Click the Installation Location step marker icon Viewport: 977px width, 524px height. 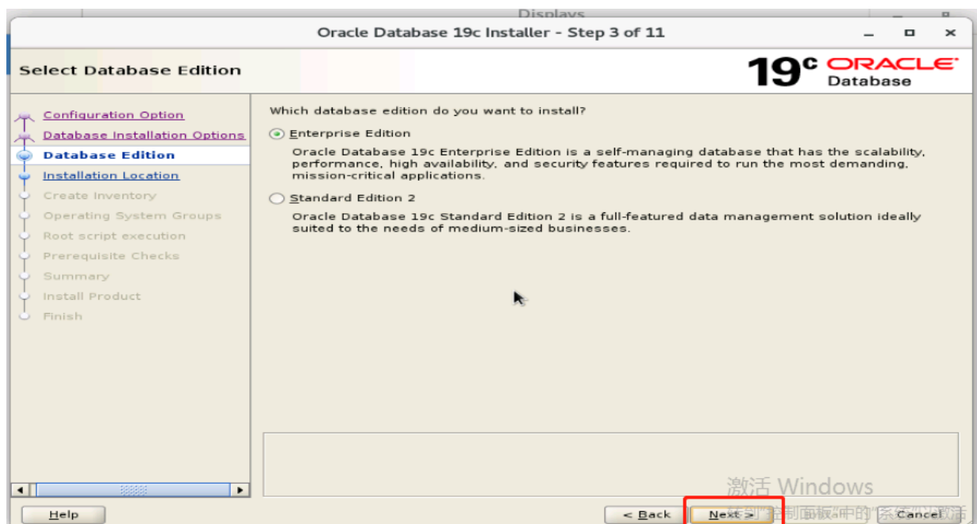pyautogui.click(x=25, y=176)
